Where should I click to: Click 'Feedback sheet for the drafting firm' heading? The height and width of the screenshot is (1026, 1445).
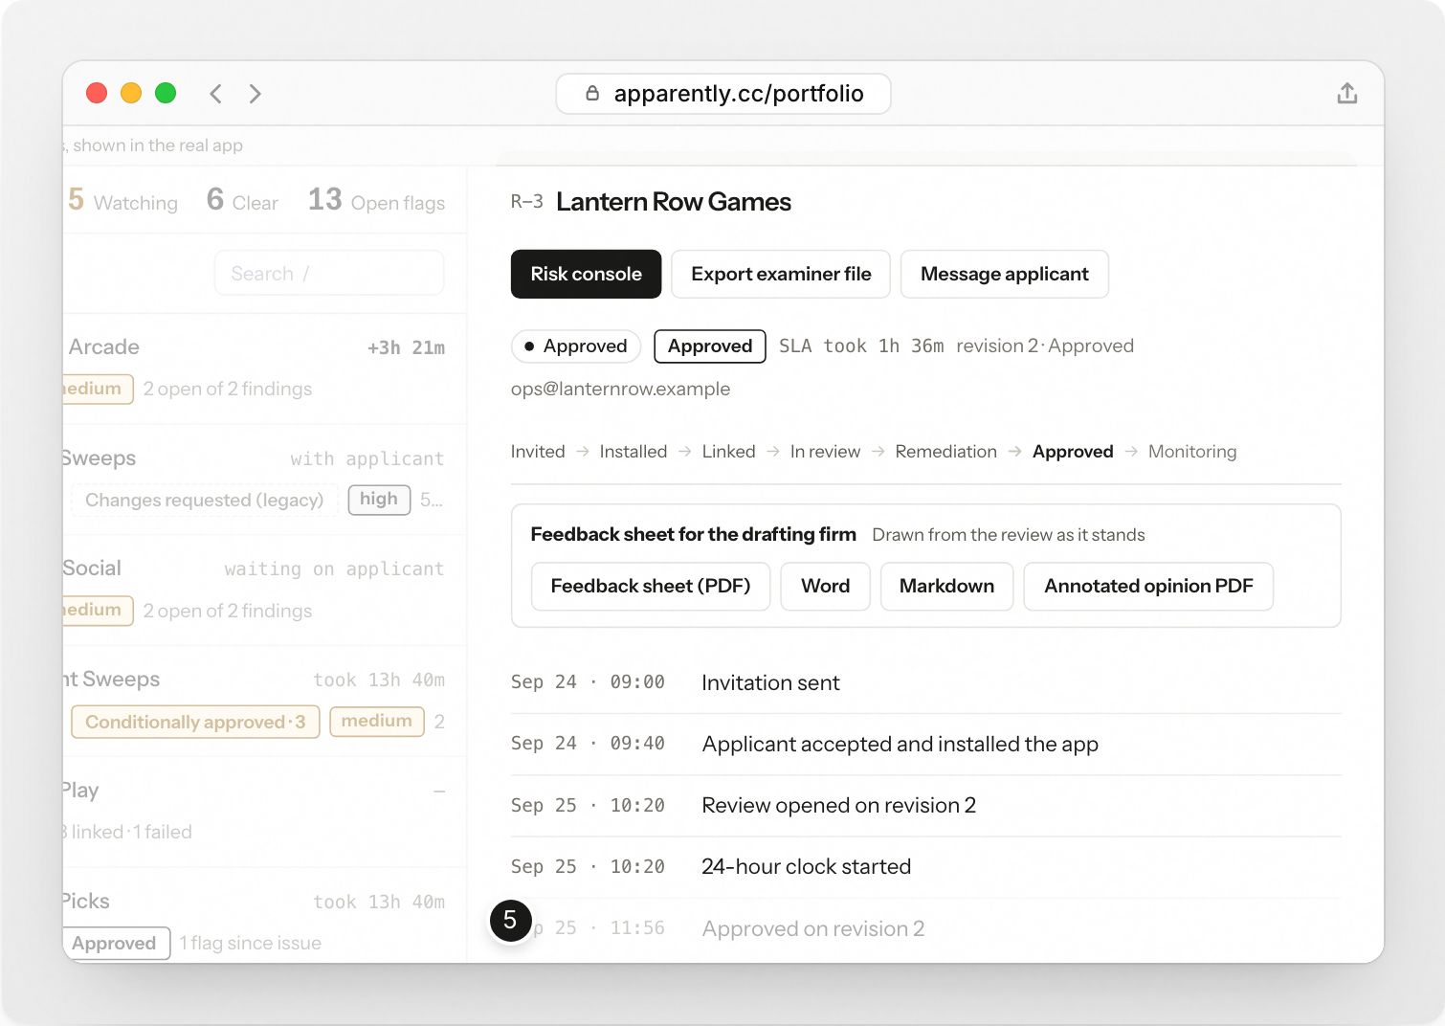694,534
